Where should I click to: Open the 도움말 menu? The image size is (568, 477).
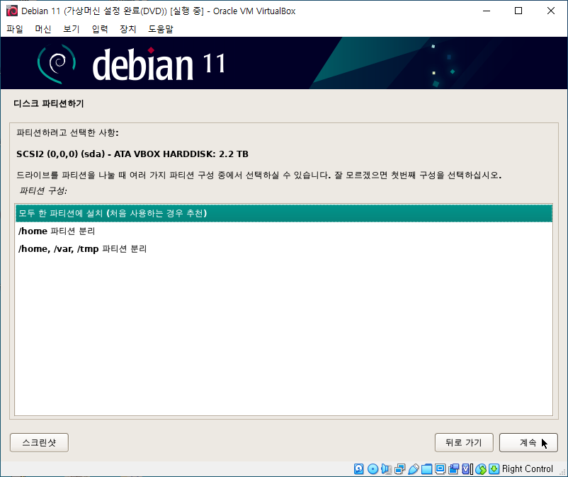161,29
